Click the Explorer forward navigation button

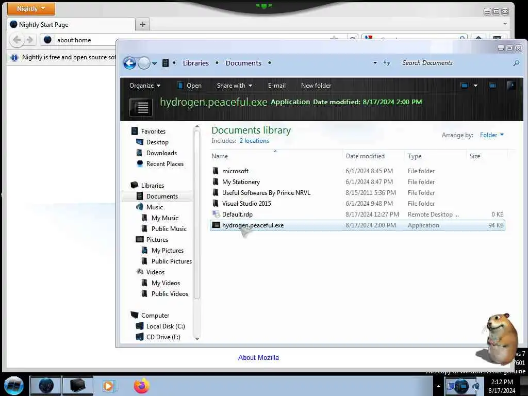pyautogui.click(x=144, y=63)
